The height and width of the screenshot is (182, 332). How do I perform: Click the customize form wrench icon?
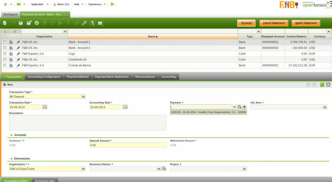pos(92,23)
